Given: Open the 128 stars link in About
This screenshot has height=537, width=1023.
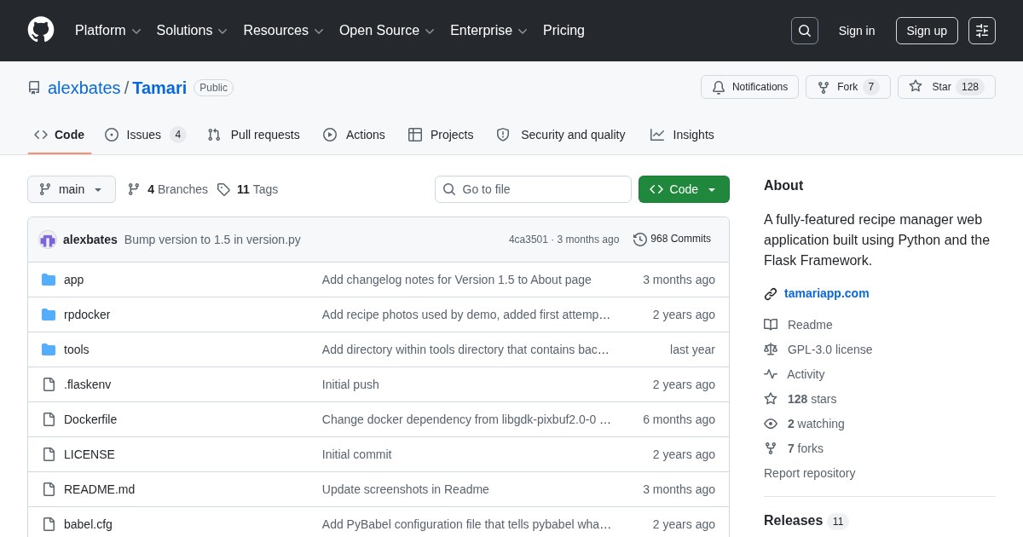Looking at the screenshot, I should 812,399.
